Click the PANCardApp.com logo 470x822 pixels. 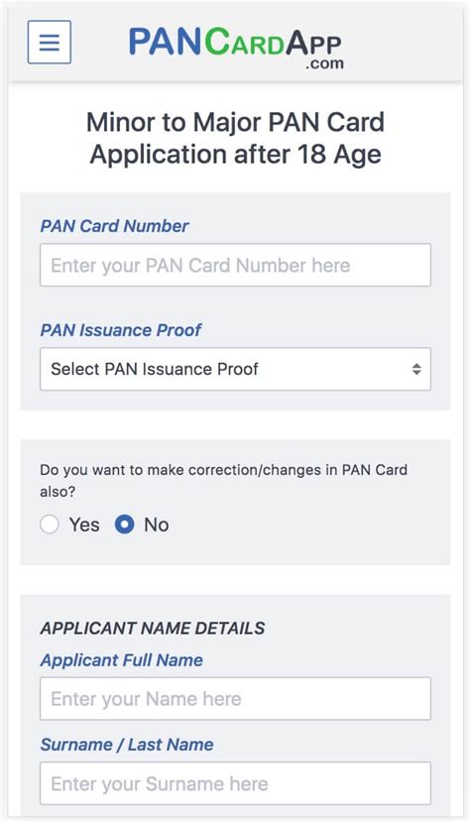click(x=236, y=47)
